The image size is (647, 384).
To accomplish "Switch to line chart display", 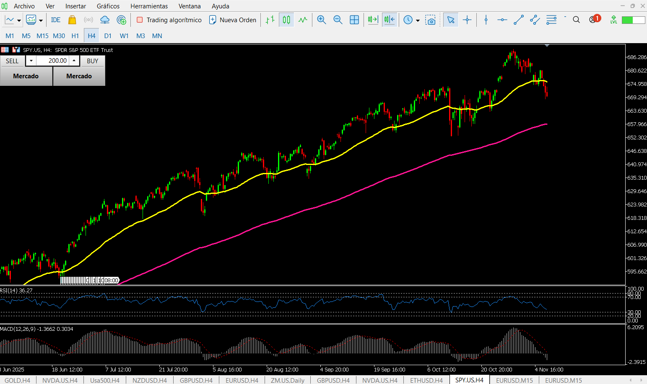I will coord(303,20).
